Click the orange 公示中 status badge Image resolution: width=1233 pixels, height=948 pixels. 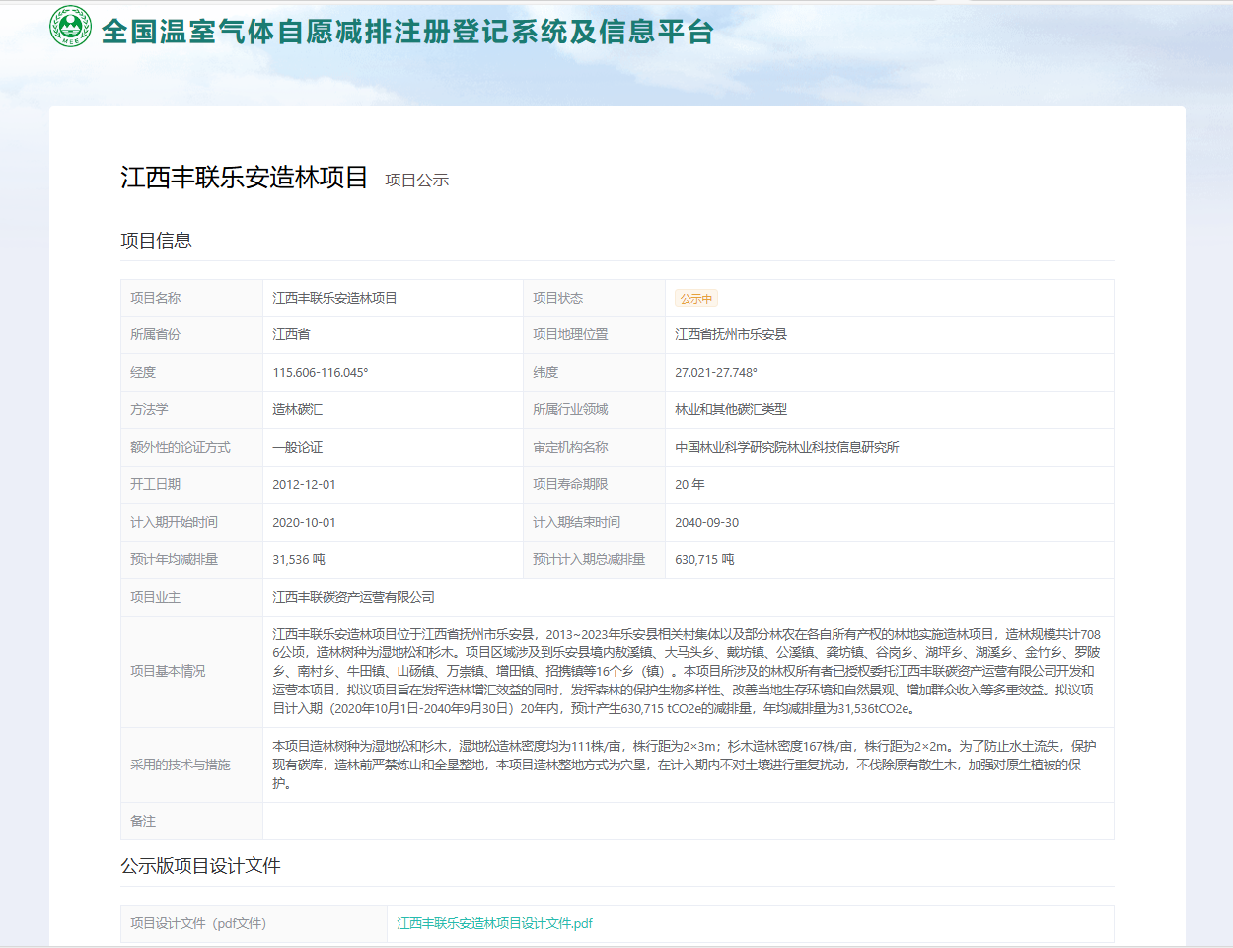pos(696,298)
